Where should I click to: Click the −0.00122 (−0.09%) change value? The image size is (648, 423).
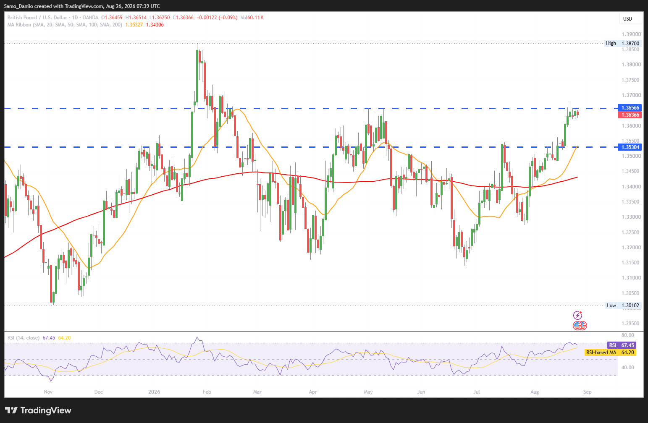217,18
